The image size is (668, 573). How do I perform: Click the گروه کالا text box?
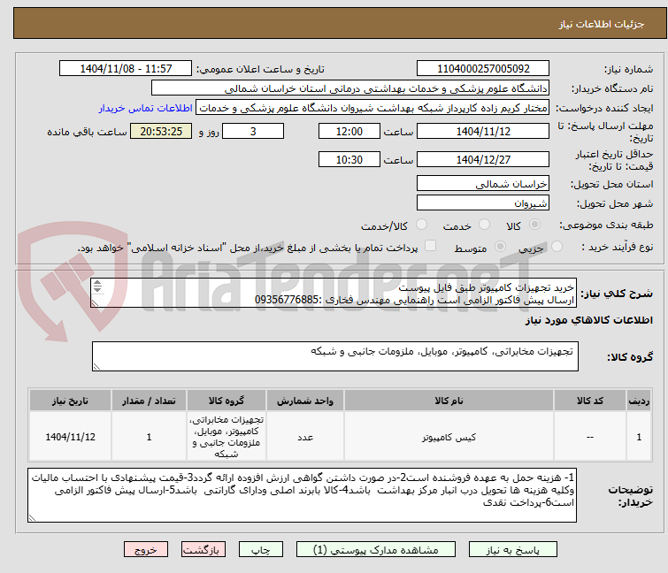[335, 356]
